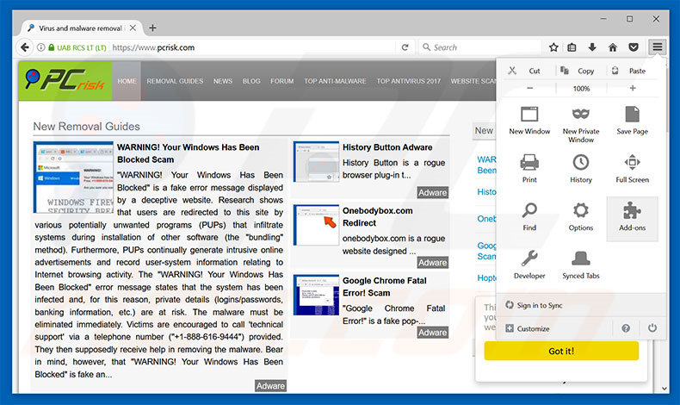The image size is (680, 405).
Task: Open History panel from menu
Action: (581, 169)
